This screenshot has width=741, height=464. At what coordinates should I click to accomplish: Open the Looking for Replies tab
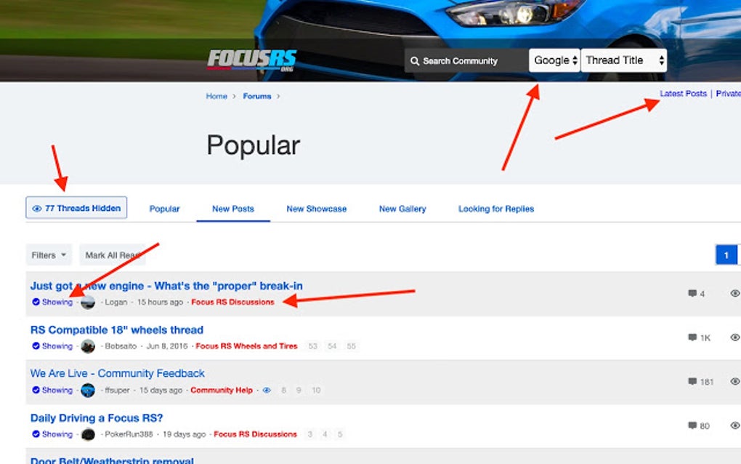tap(495, 209)
